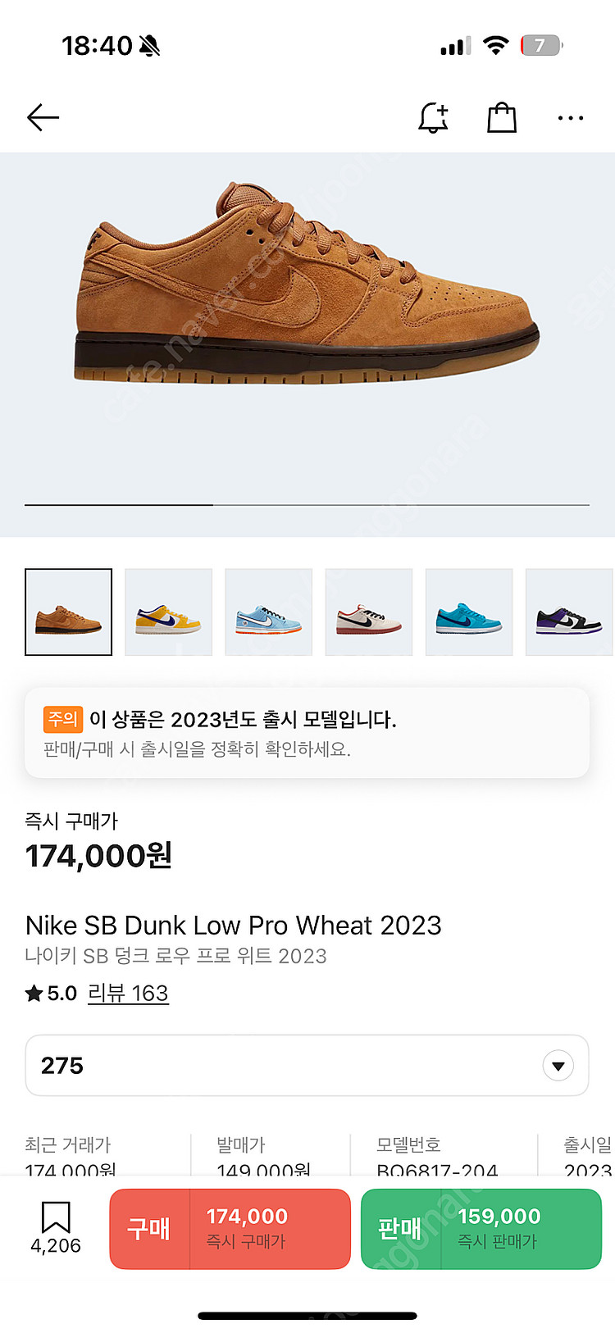This screenshot has height=1333, width=615.
Task: Toggle the bookmark icon showing 4,206
Action: click(56, 1227)
